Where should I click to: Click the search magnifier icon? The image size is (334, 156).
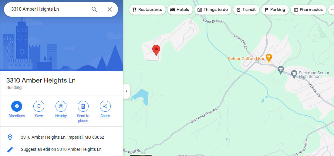coord(94,9)
